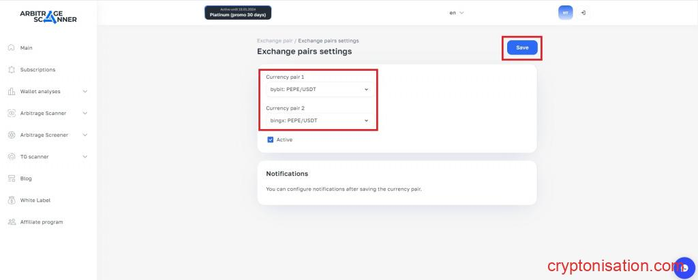Follow the Exchange pair breadcrumb link

[275, 41]
